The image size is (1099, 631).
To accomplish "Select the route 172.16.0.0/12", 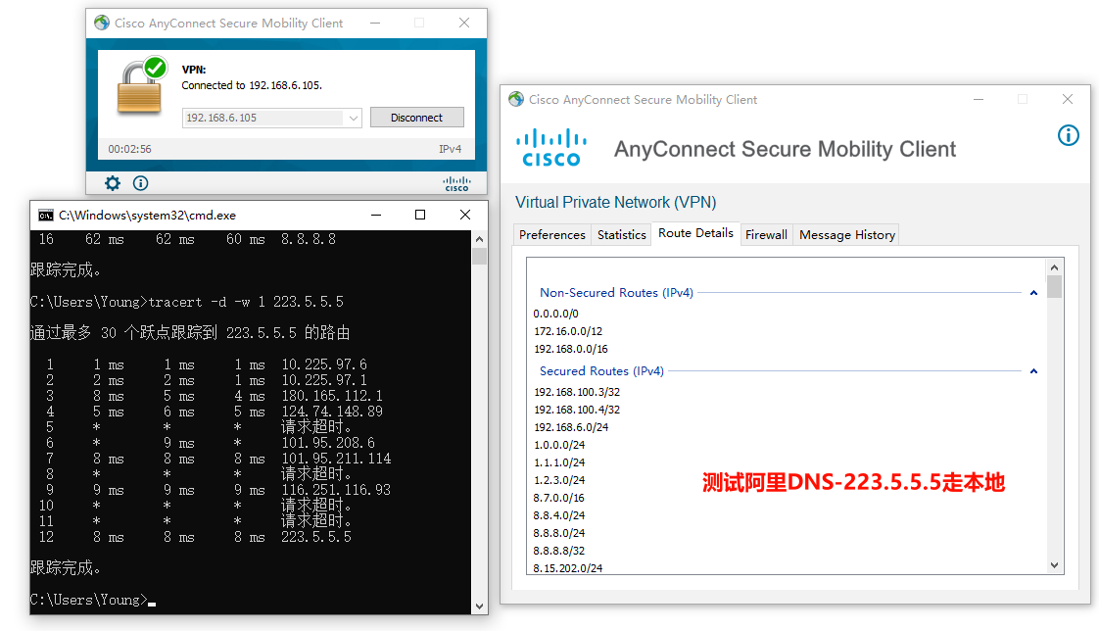I will click(568, 331).
